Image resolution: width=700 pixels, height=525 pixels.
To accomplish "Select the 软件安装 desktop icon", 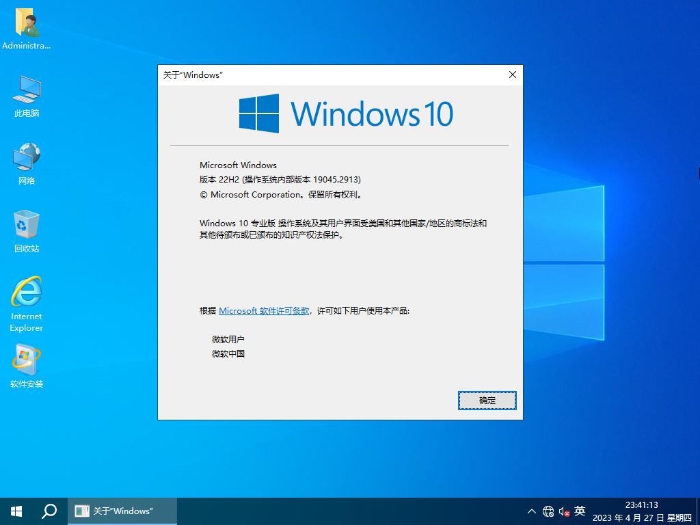I will [27, 362].
